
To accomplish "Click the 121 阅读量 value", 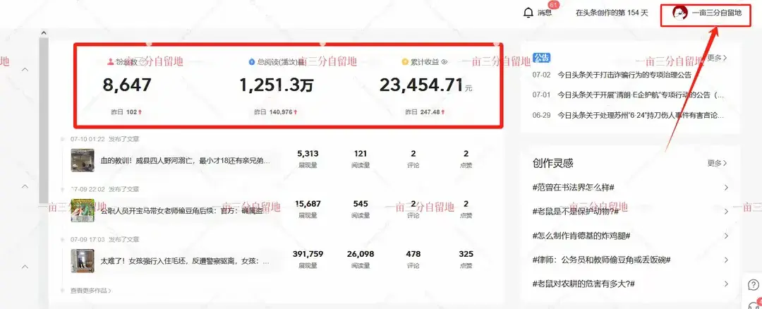I will 361,154.
